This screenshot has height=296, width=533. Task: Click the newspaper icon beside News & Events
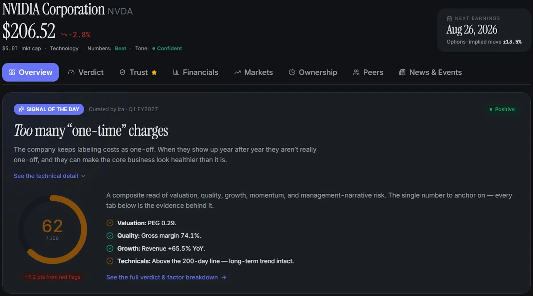(x=402, y=72)
